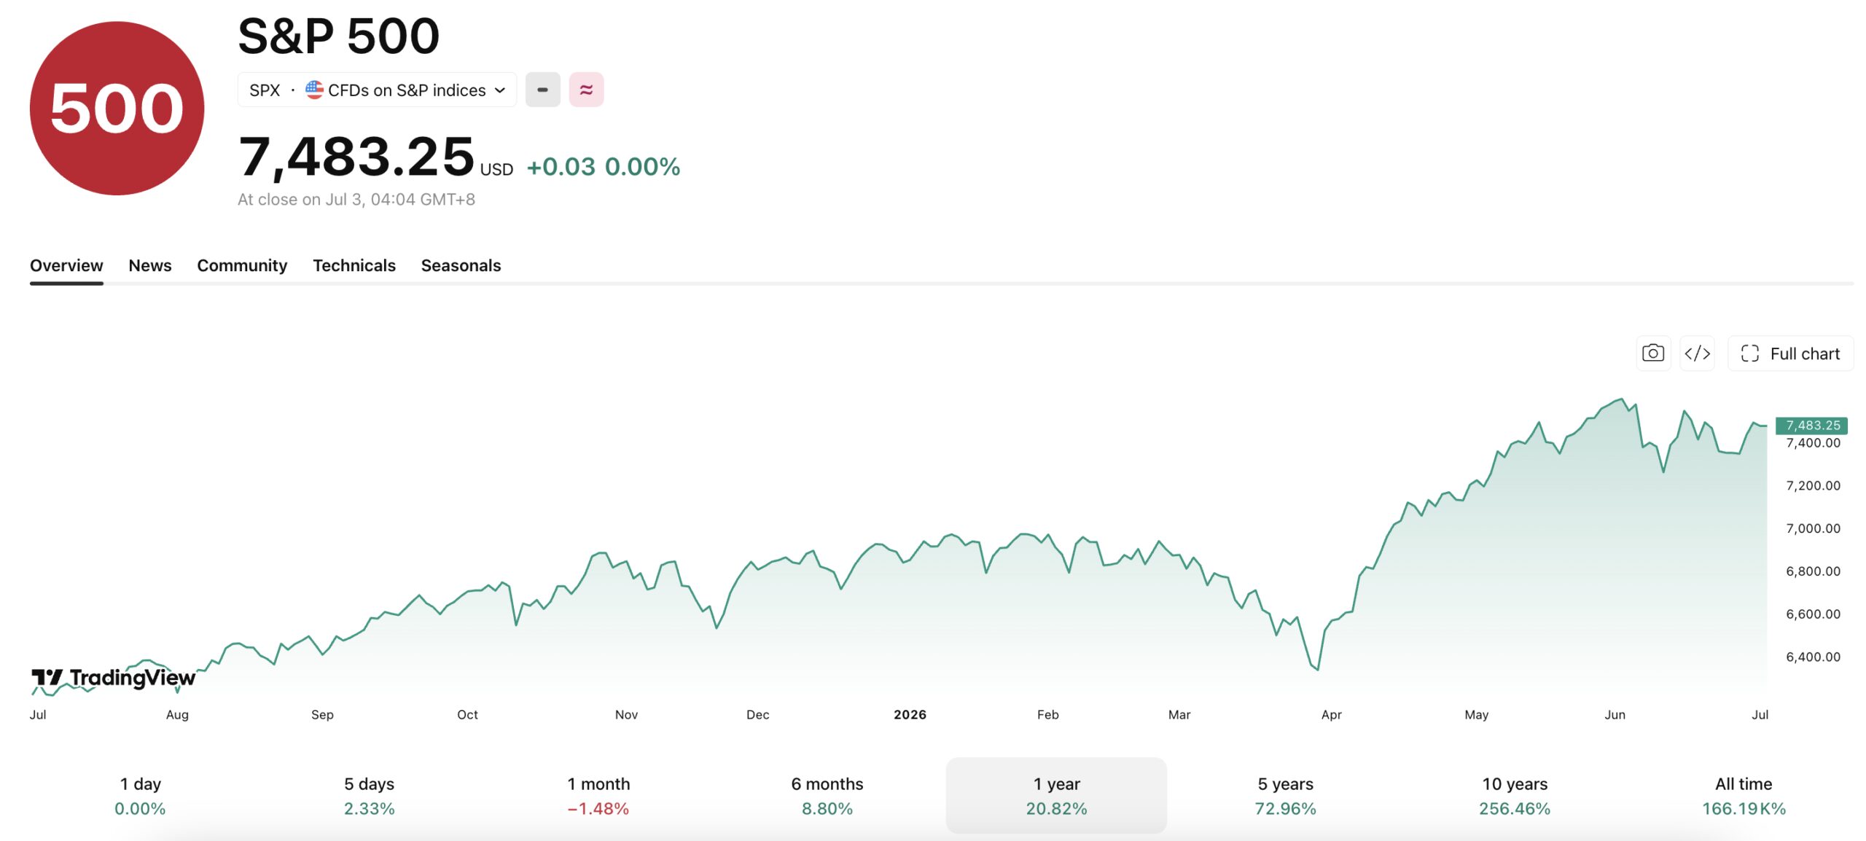The image size is (1866, 841).
Task: Click the 6,400.00 price axis label
Action: [1813, 657]
